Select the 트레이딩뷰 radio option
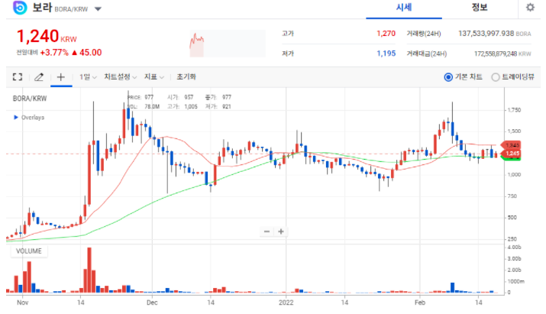 [x=496, y=77]
